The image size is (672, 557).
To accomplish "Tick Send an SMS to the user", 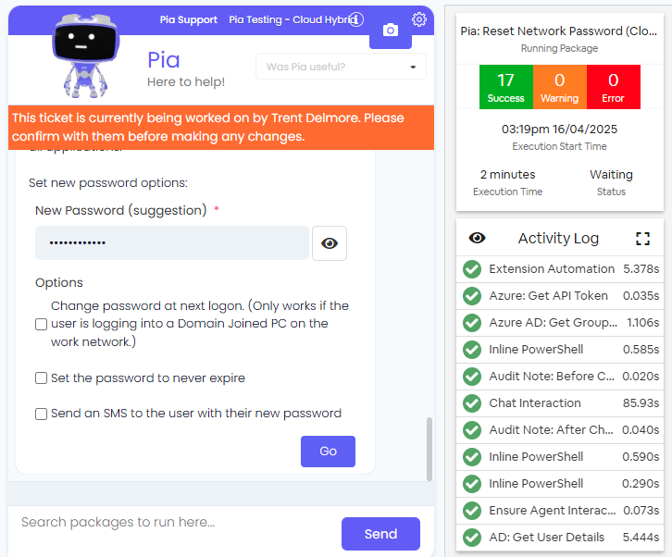I will click(x=41, y=414).
